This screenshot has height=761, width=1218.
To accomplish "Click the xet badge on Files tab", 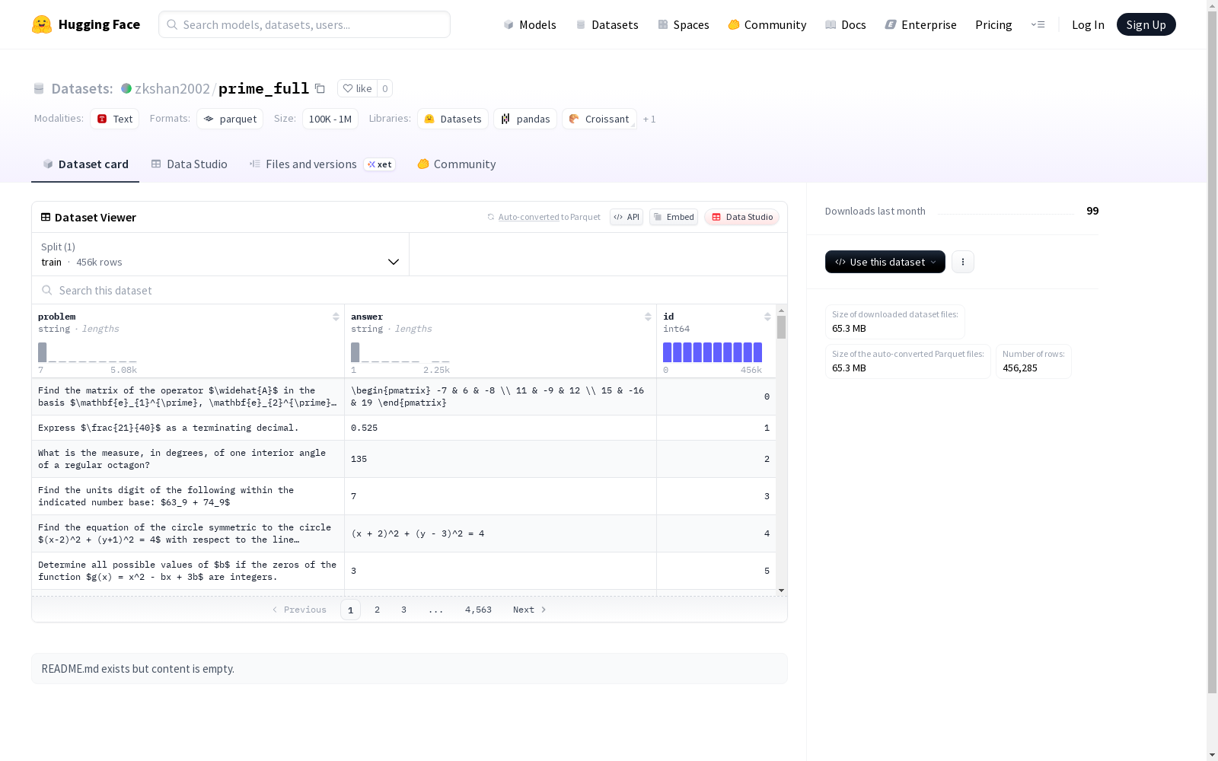I will (x=379, y=164).
